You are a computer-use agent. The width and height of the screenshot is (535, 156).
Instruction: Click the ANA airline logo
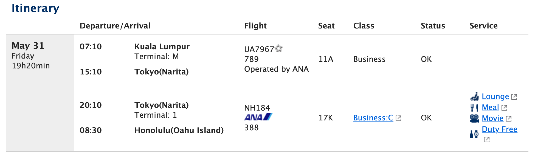(258, 117)
